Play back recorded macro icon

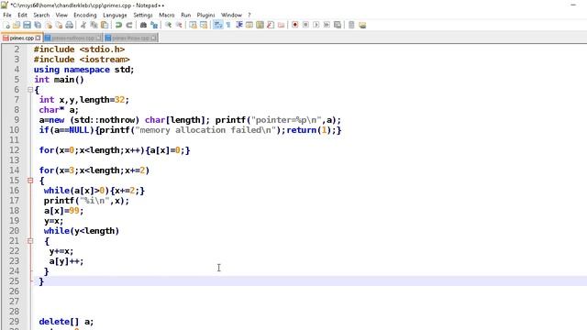click(316, 25)
